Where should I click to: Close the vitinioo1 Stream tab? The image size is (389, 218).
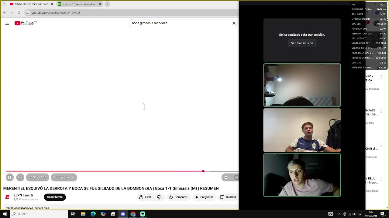click(x=100, y=4)
